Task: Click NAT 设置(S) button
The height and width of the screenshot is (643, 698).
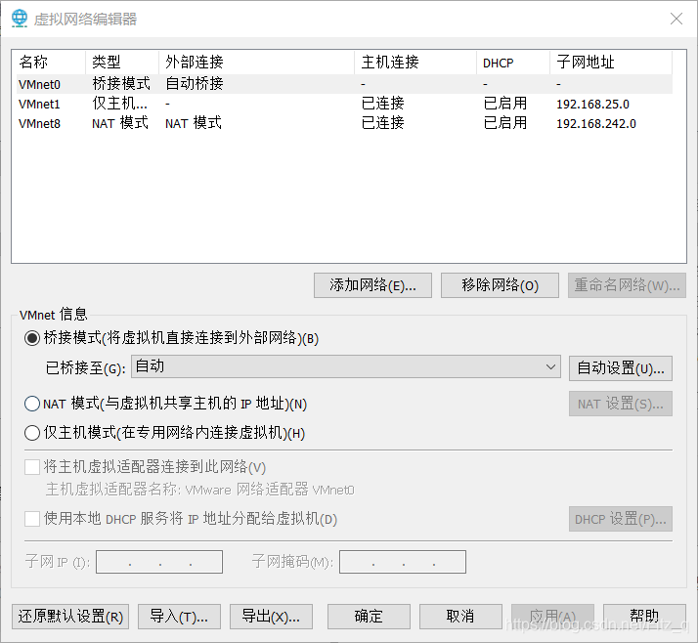Action: pos(621,404)
